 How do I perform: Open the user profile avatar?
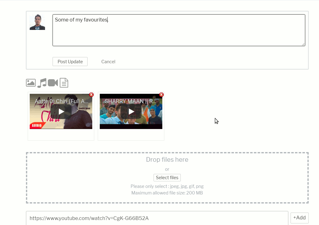tap(37, 22)
